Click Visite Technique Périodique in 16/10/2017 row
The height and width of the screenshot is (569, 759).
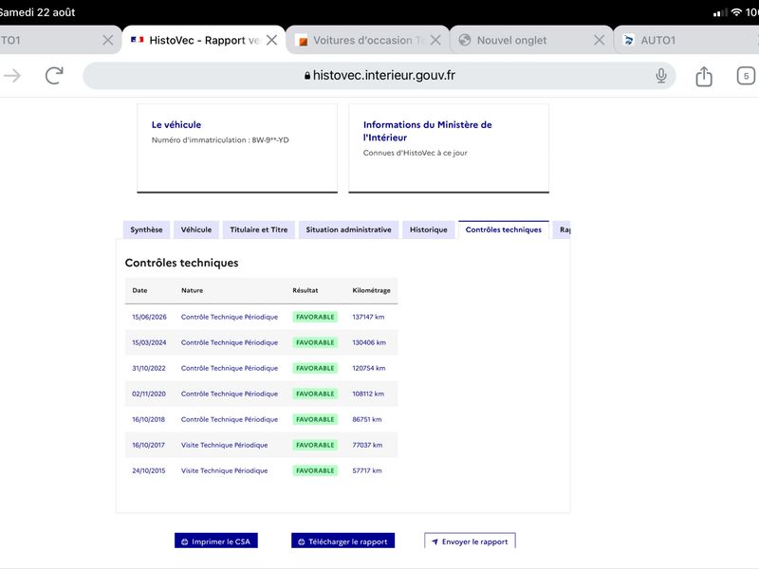coord(224,445)
